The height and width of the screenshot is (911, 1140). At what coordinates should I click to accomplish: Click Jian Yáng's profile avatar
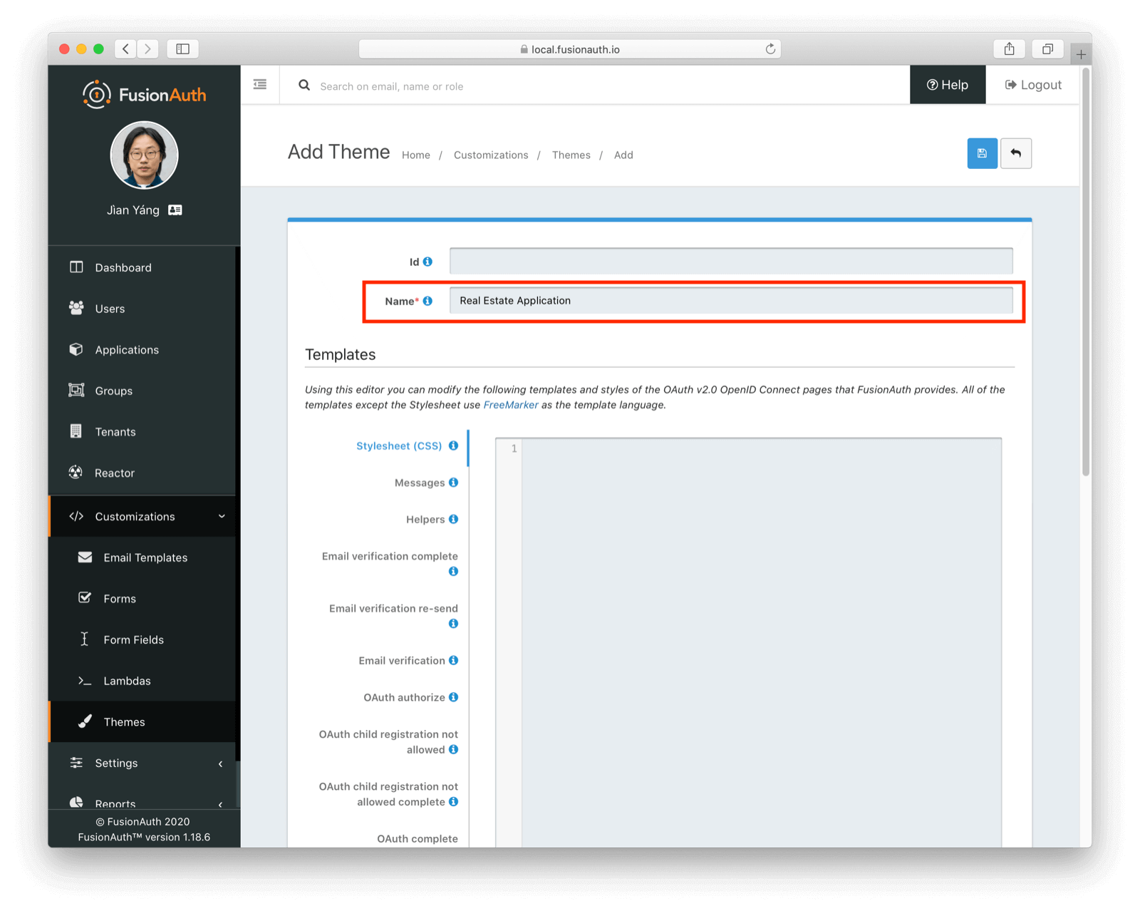144,155
